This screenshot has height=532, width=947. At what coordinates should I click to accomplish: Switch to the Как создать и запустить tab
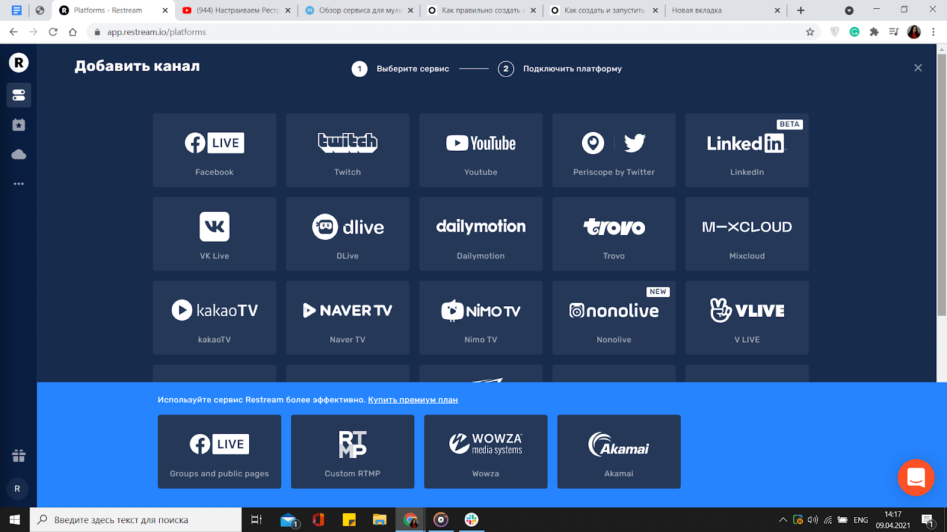point(604,10)
